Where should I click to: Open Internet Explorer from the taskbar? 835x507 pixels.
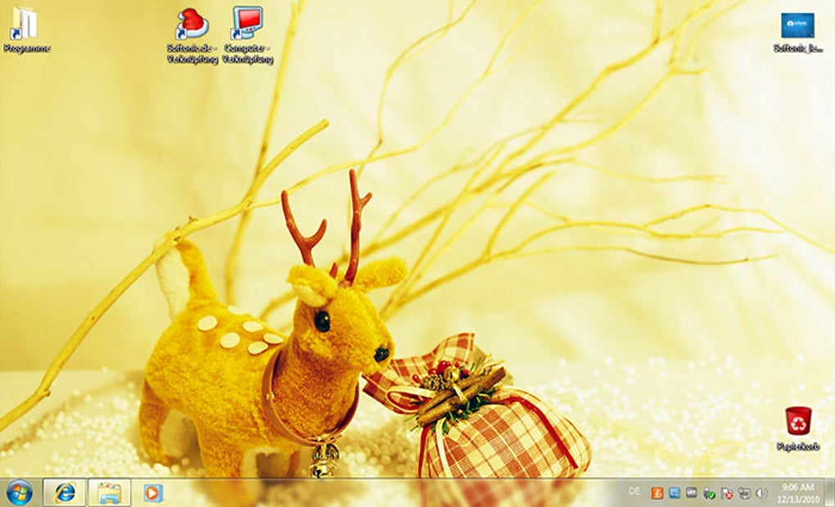pos(65,493)
